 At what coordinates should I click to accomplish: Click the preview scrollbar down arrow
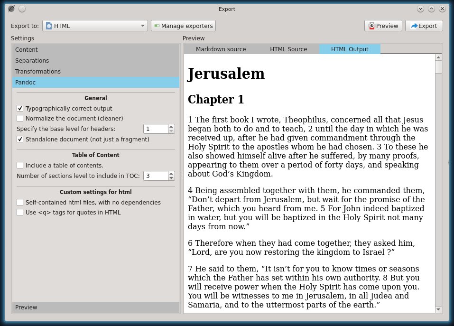(x=438, y=309)
